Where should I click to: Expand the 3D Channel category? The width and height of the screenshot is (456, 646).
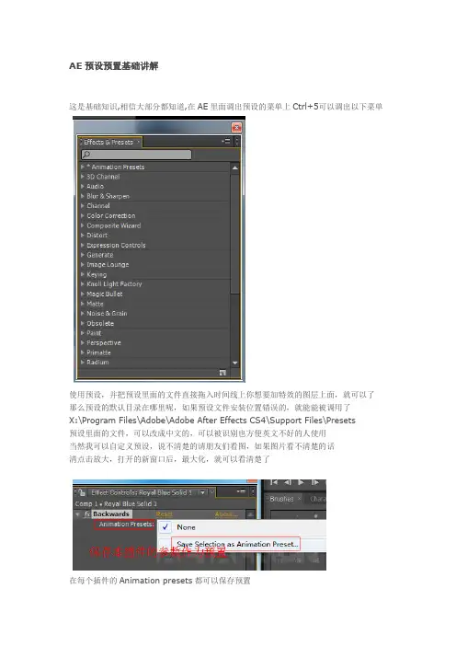pyautogui.click(x=83, y=177)
